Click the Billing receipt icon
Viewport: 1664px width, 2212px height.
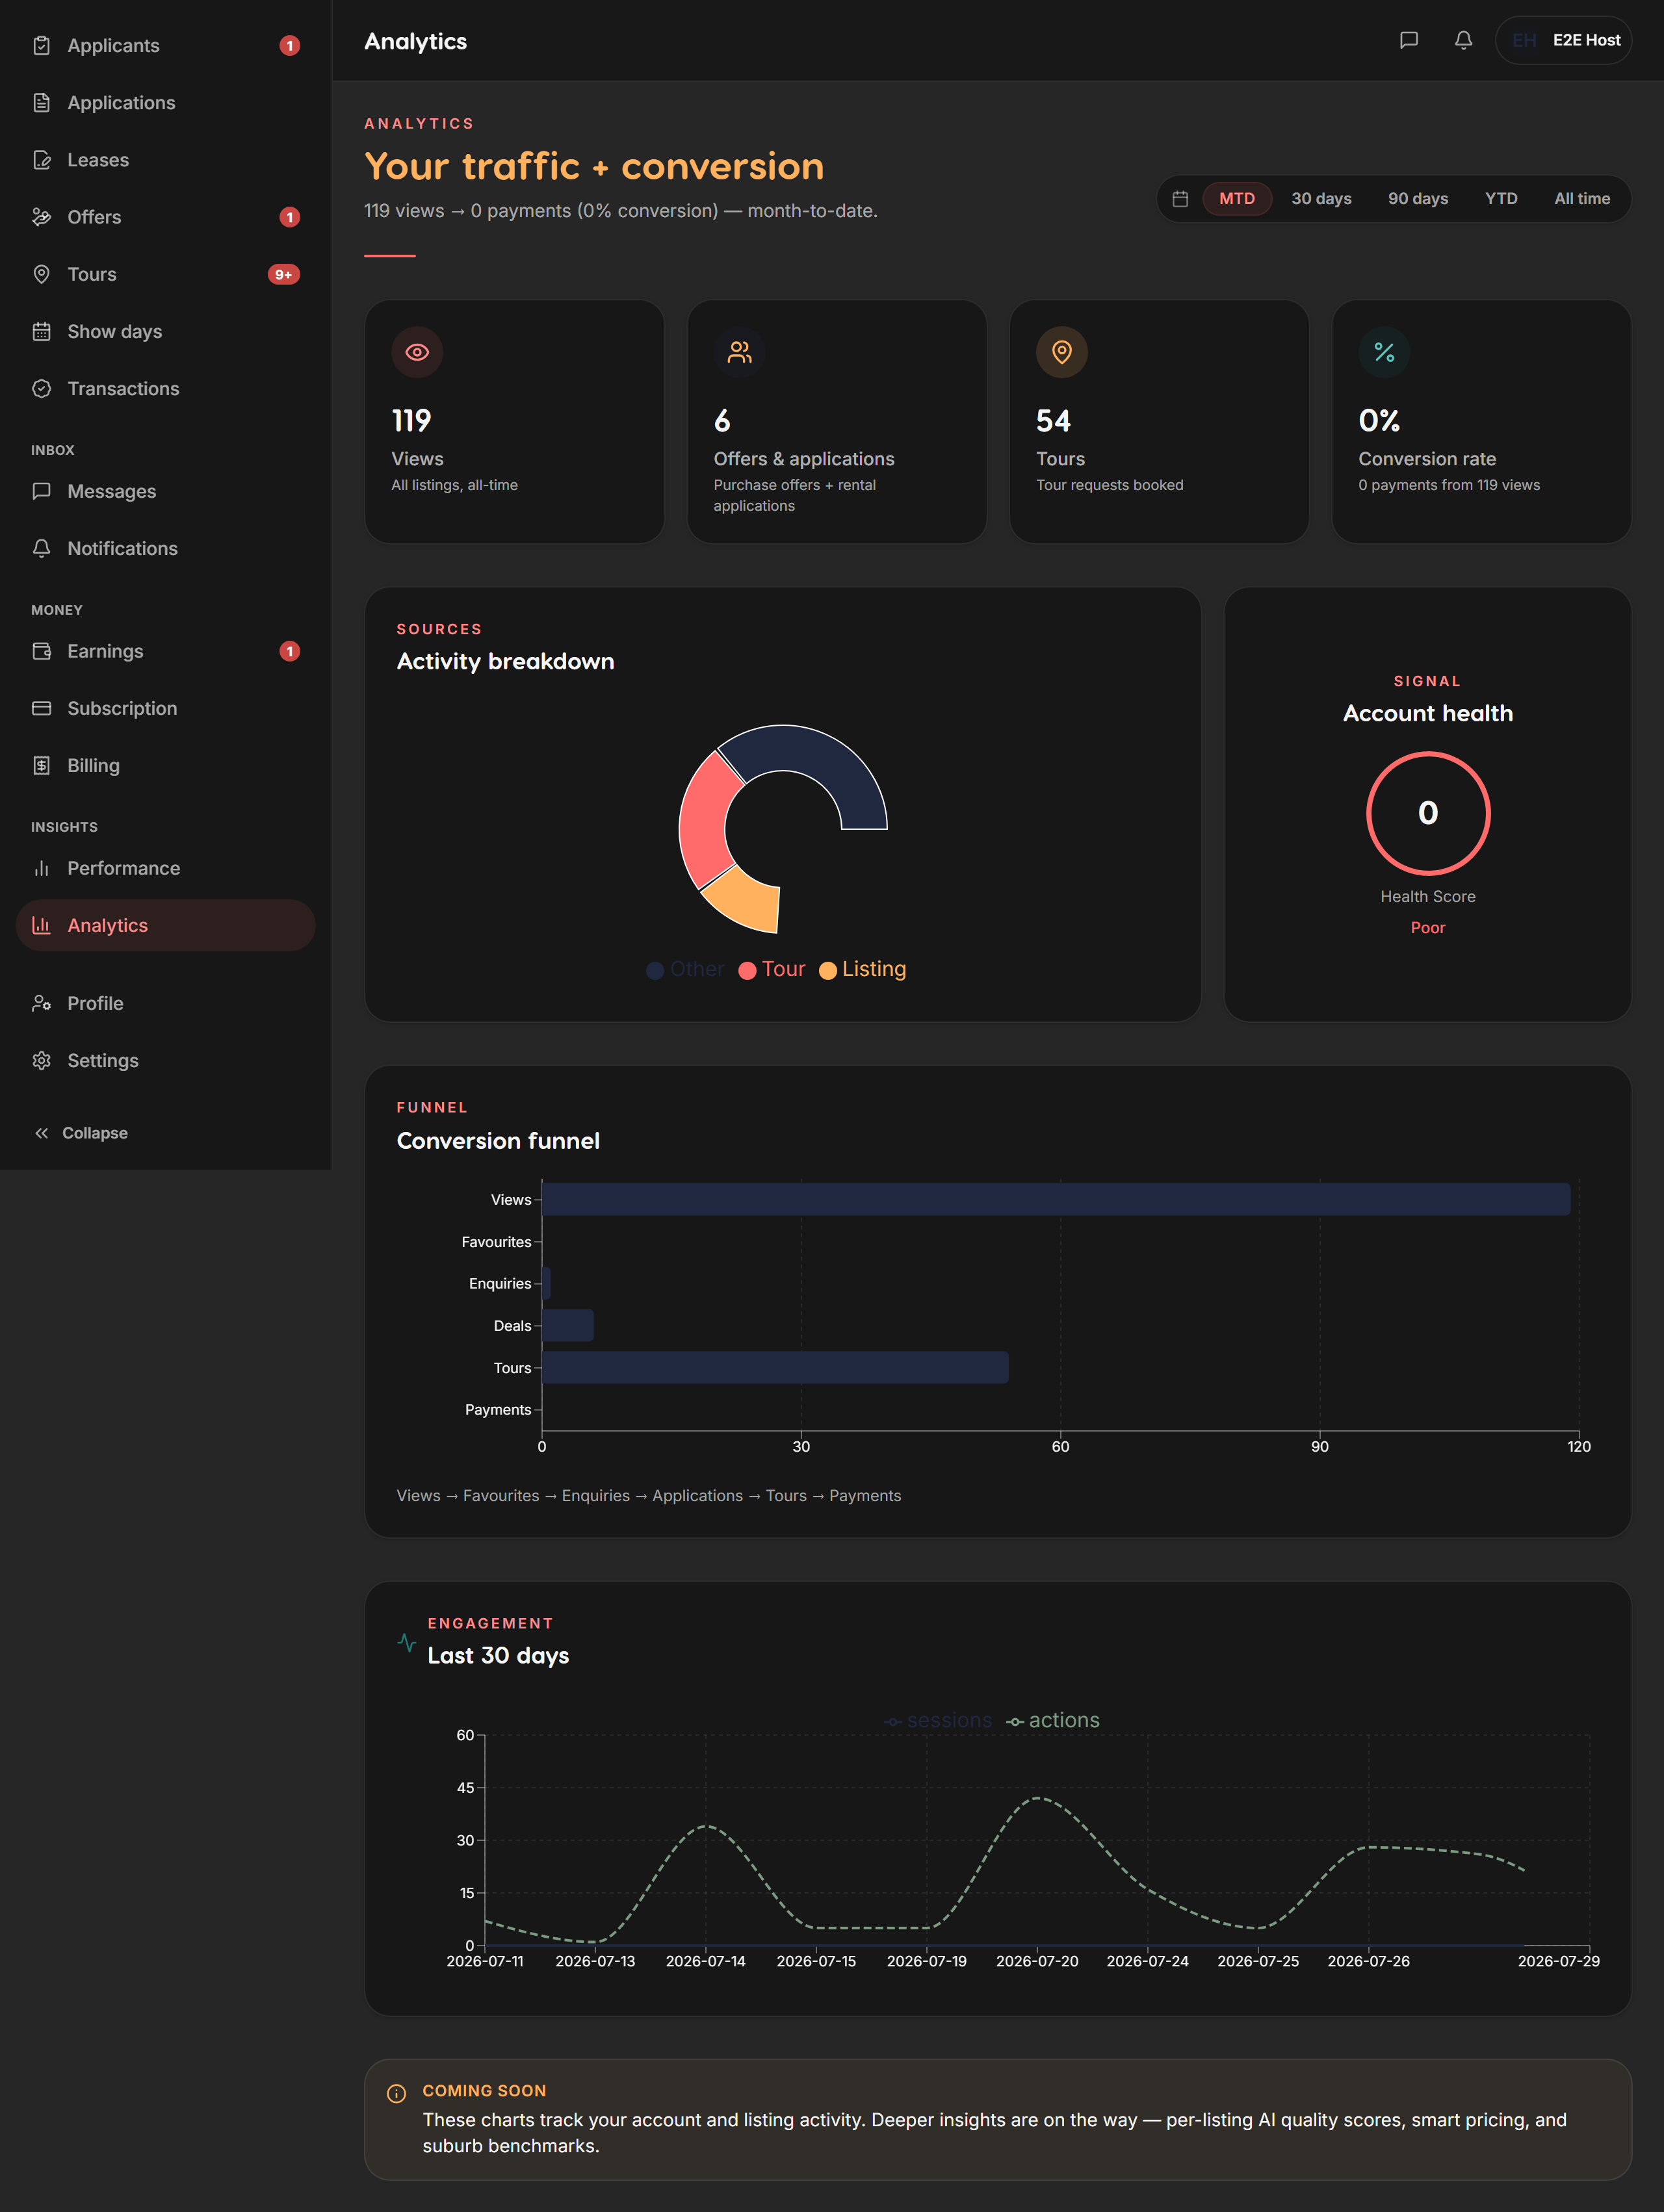click(x=41, y=765)
